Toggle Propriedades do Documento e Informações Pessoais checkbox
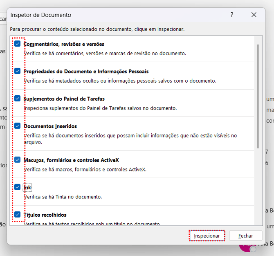The height and width of the screenshot is (256, 274). [x=18, y=71]
